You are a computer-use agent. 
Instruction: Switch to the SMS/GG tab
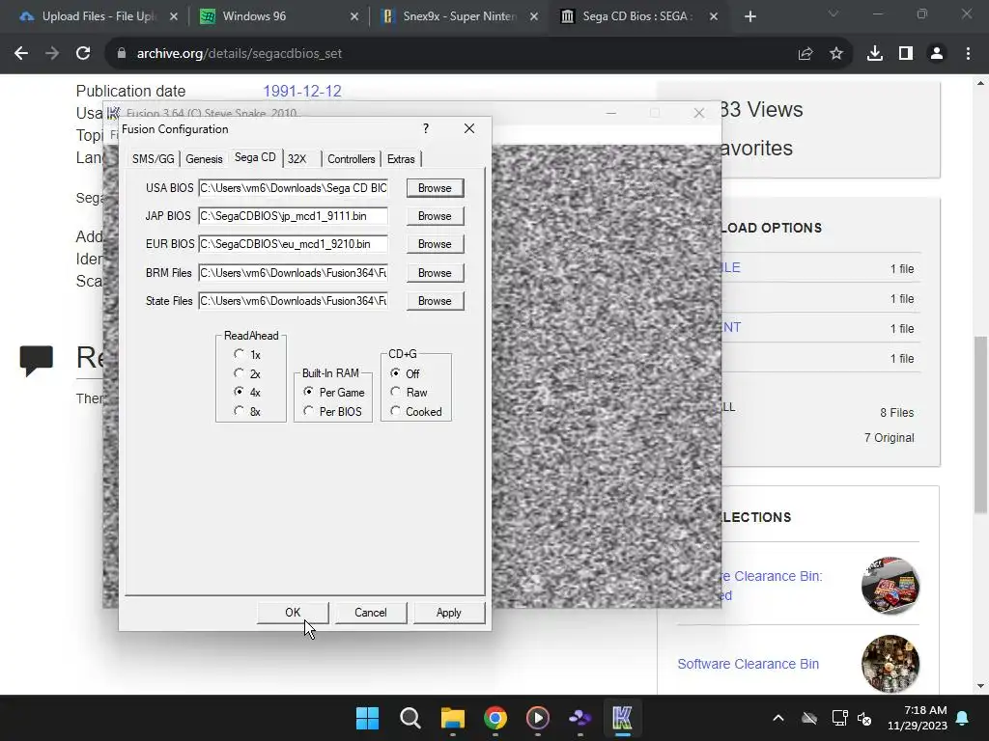(154, 159)
